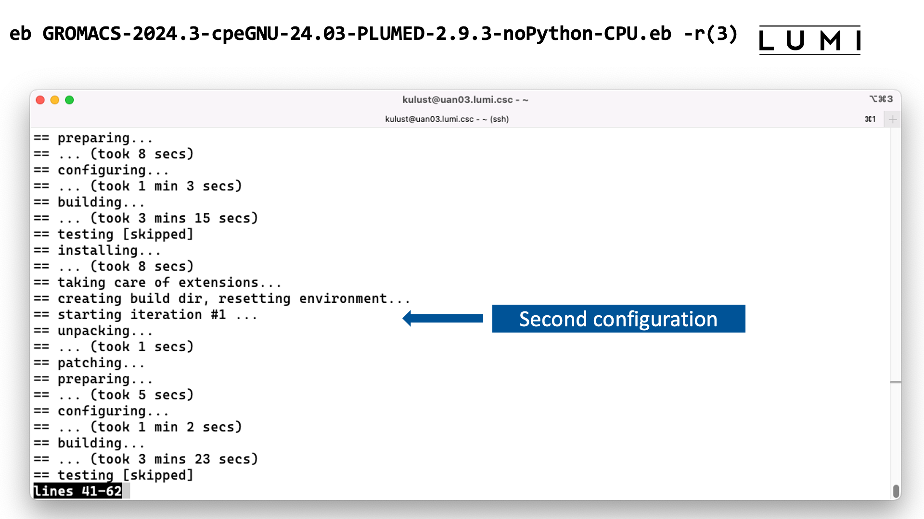Click the Command+3 shortcut indicator
This screenshot has height=519, width=924.
(882, 99)
